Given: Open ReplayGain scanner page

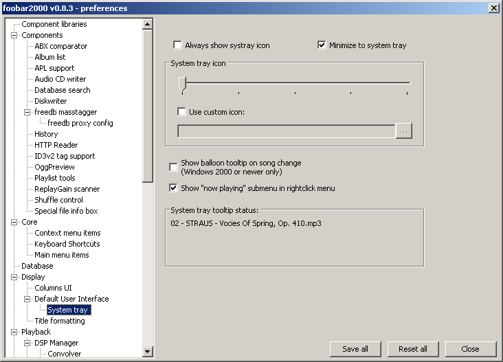Looking at the screenshot, I should [x=67, y=189].
